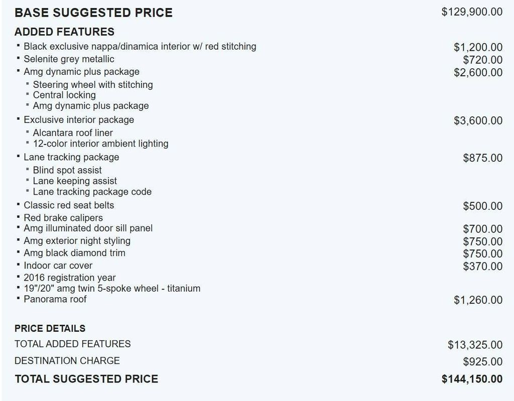
Task: Click the Base Suggested Price heading
Action: click(x=93, y=13)
